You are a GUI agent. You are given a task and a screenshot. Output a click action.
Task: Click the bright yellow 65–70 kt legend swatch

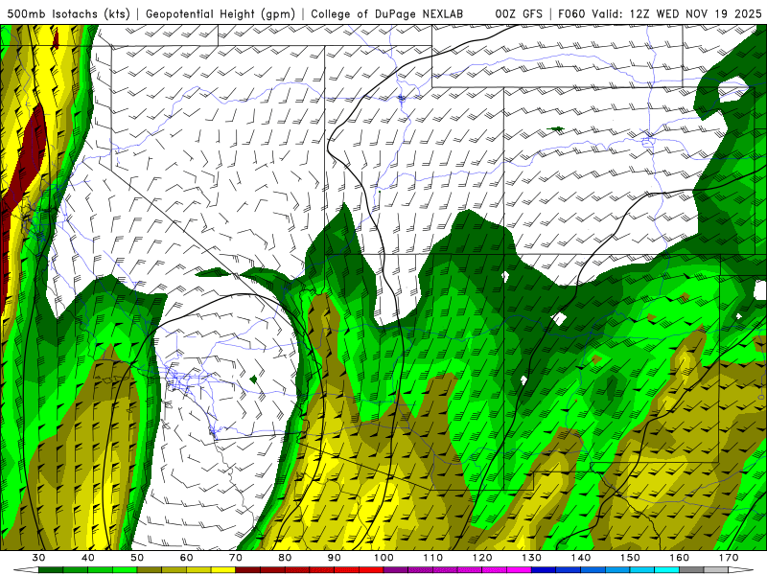click(223, 570)
